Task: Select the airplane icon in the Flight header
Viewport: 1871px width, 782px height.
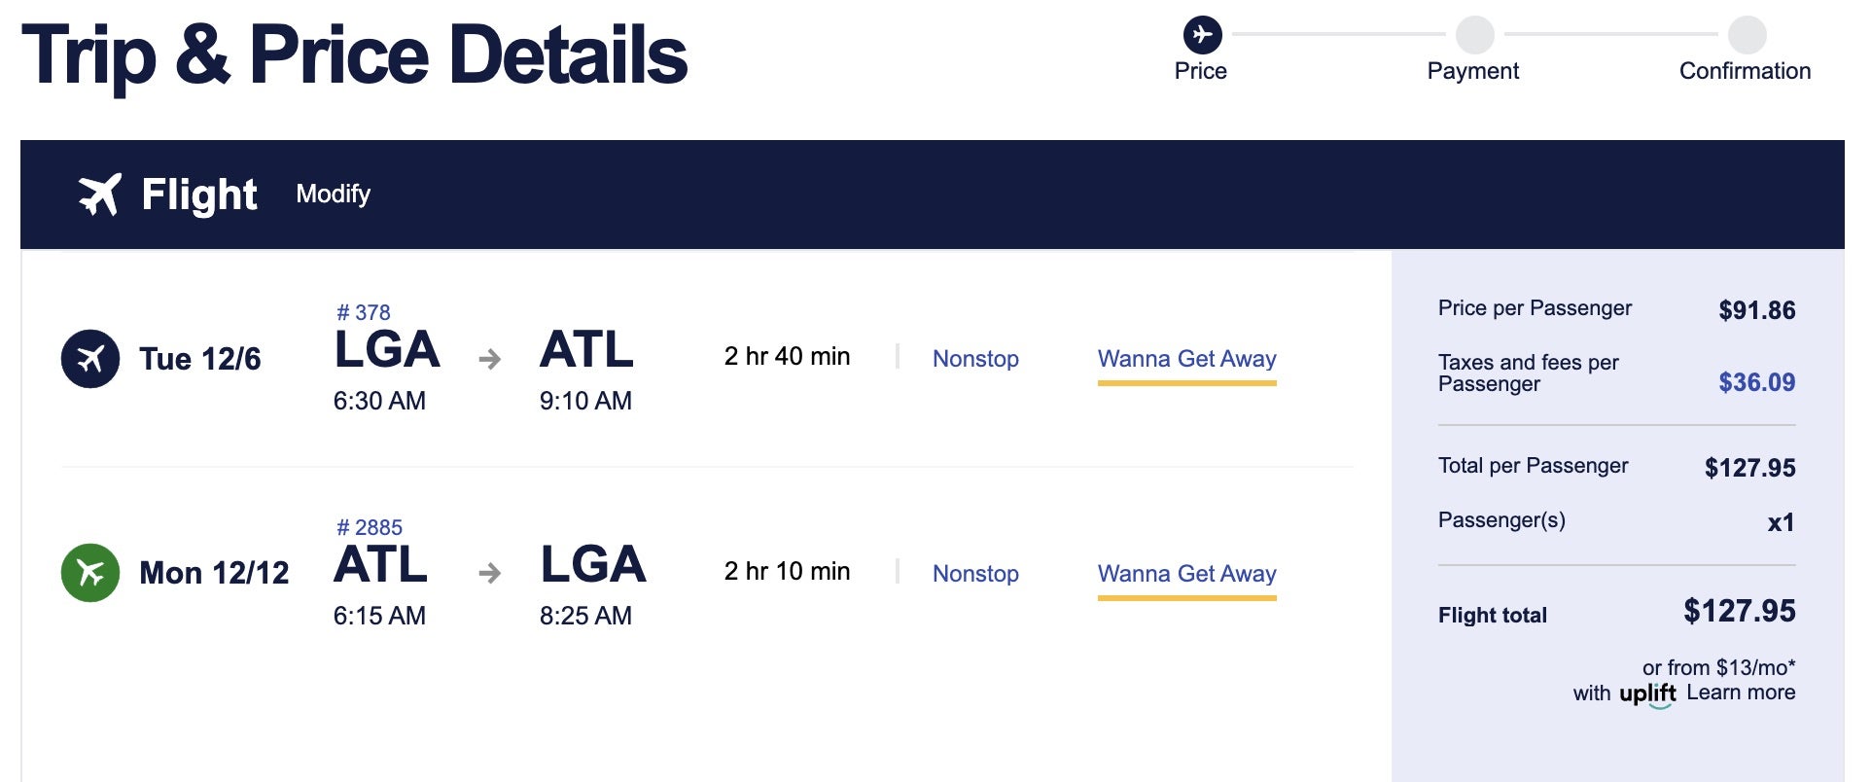Action: point(100,194)
